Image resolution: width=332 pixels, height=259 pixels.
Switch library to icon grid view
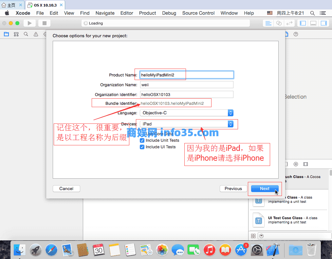point(253,236)
